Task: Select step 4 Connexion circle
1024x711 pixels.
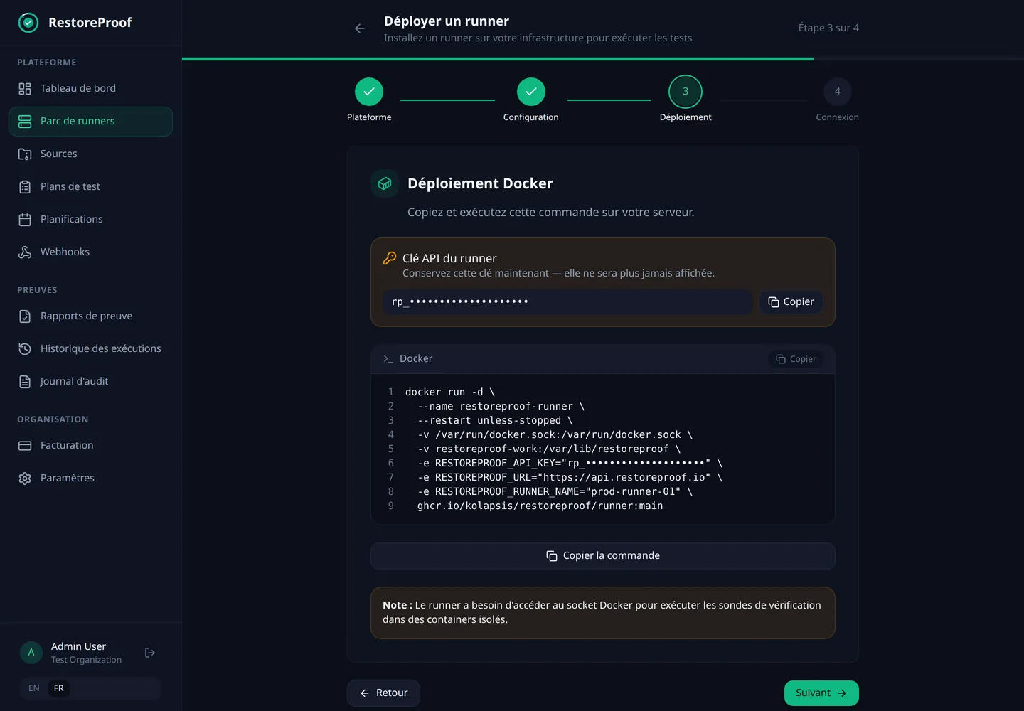Action: (x=838, y=92)
